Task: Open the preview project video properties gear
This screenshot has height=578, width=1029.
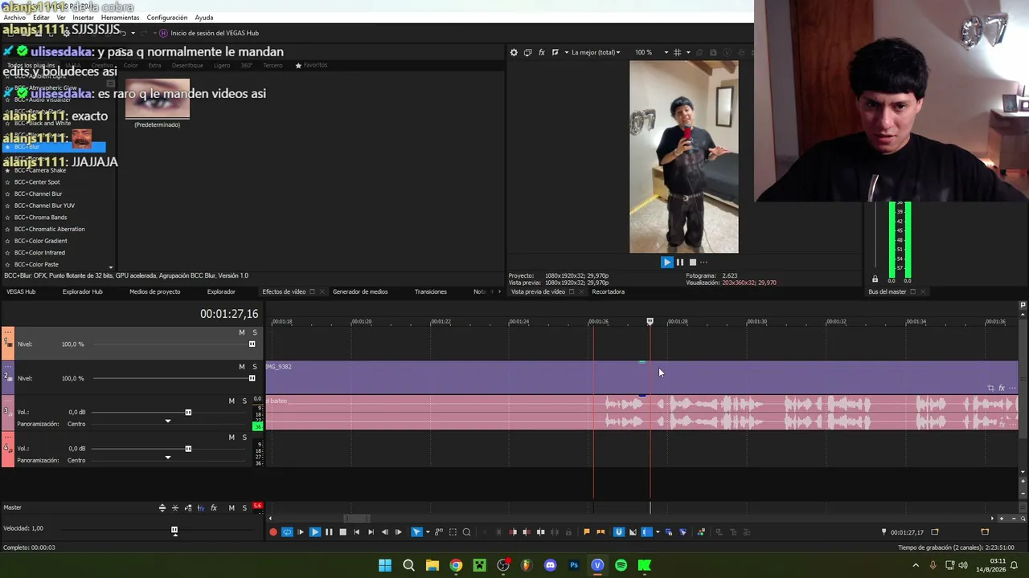Action: [x=514, y=52]
